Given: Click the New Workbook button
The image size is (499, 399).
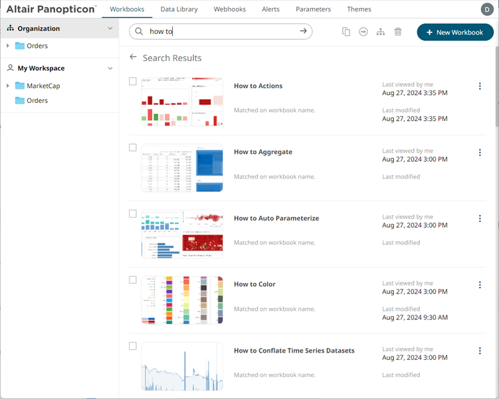Looking at the screenshot, I should (x=455, y=32).
